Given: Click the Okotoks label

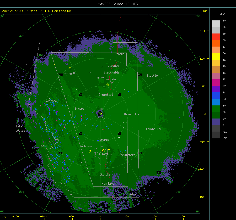Looking at the screenshot, I should tap(105, 174).
